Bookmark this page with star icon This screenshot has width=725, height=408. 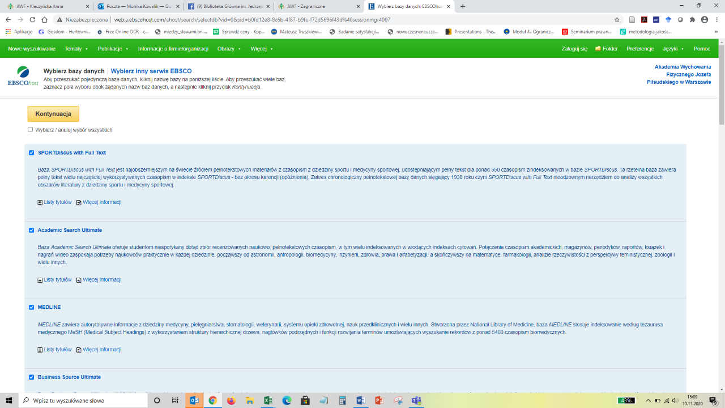coord(617,19)
